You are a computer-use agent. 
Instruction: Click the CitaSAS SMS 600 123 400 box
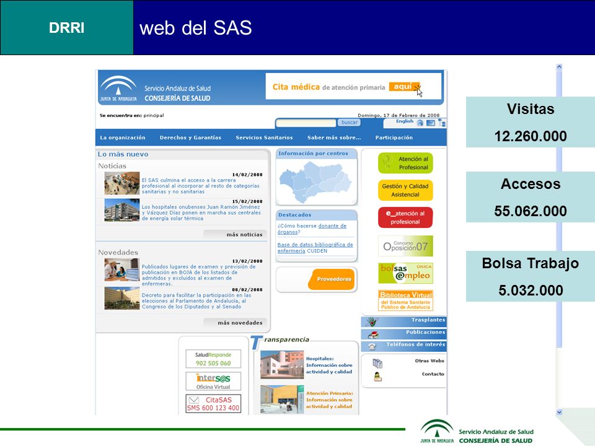point(213,403)
